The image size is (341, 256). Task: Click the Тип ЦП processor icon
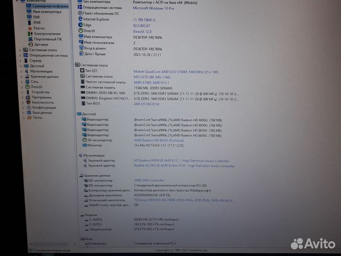pyautogui.click(x=82, y=70)
